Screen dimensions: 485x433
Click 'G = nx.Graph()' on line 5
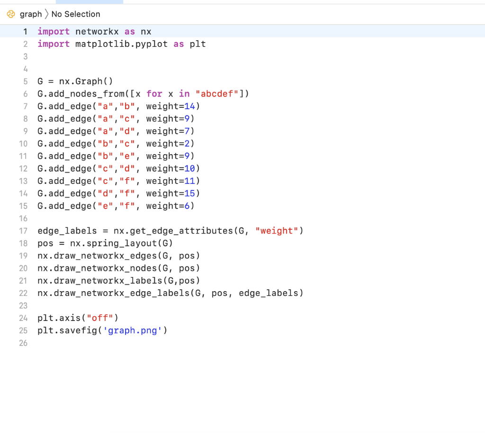(75, 81)
